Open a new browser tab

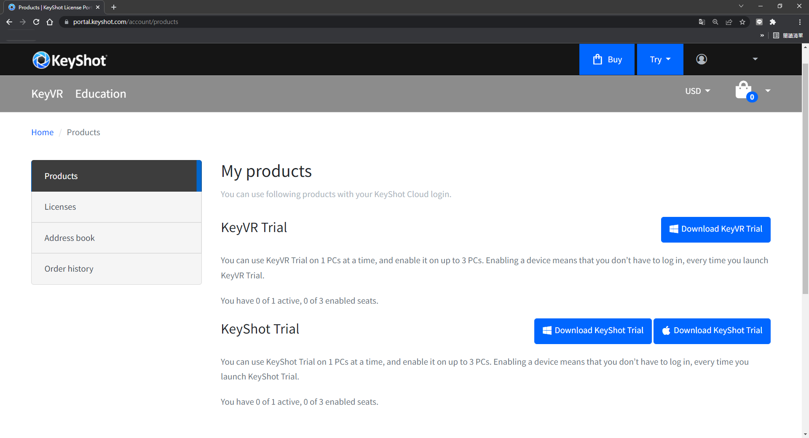coord(114,7)
